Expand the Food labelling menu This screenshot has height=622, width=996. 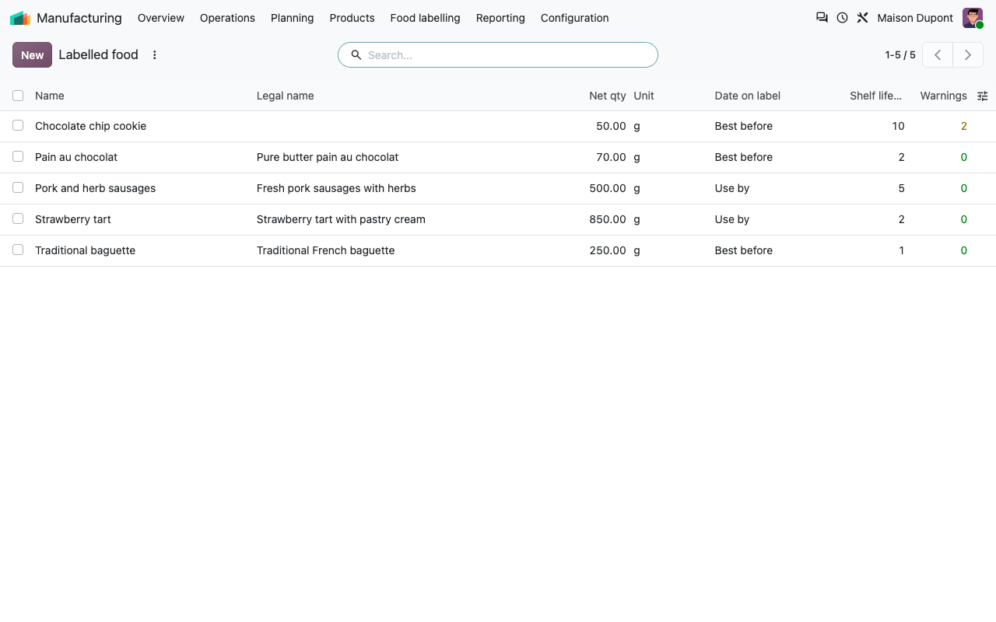point(425,18)
